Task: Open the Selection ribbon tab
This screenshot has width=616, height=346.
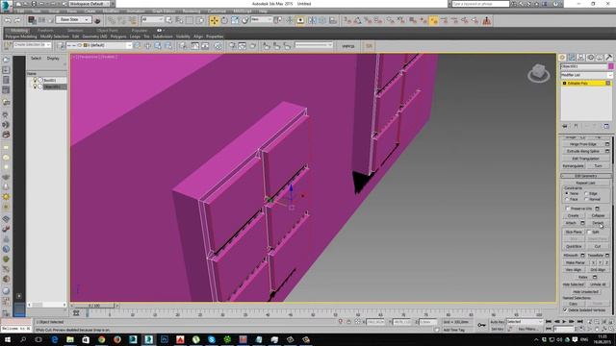Action: 75,30
